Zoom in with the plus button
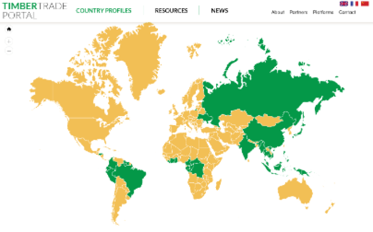The width and height of the screenshot is (373, 232). [x=9, y=41]
